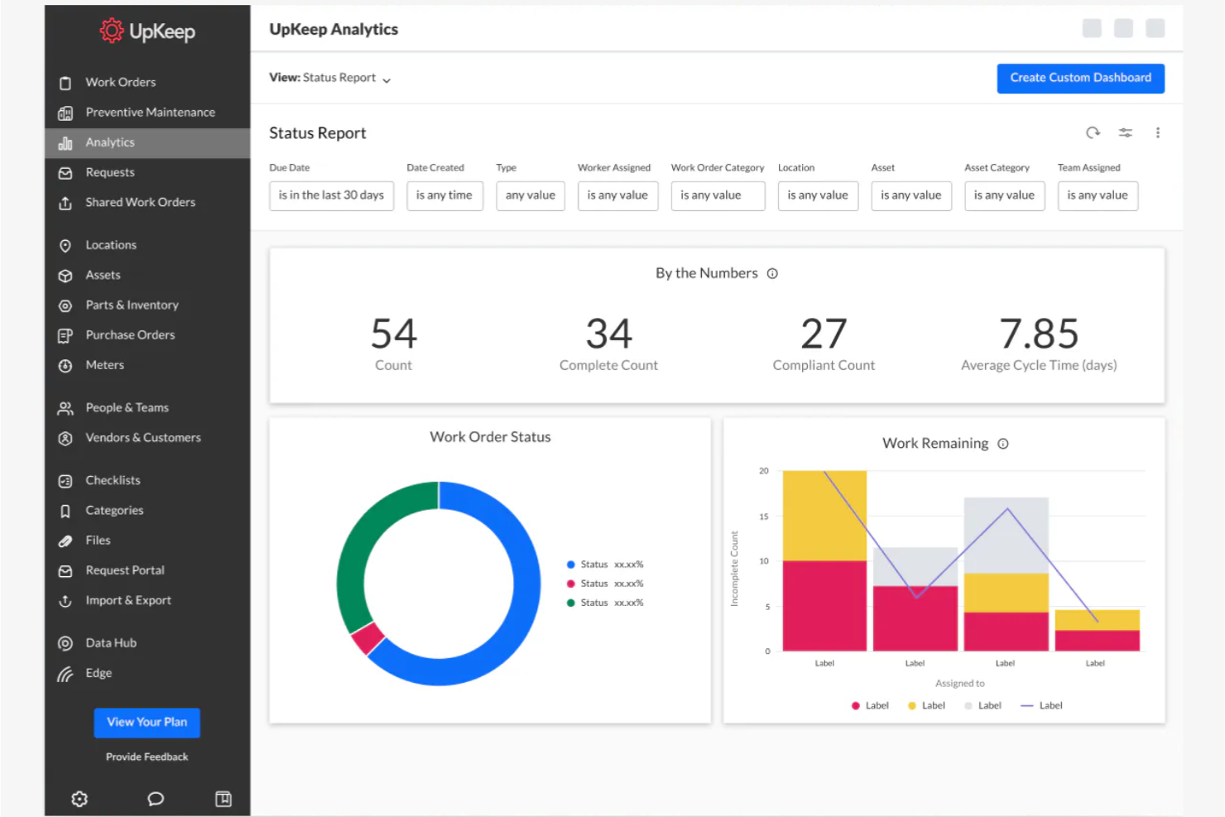This screenshot has height=817, width=1225.
Task: Click the Vendors & Customers icon
Action: pyautogui.click(x=65, y=438)
